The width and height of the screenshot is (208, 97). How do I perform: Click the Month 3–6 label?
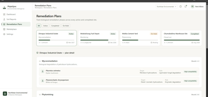(x=195, y=95)
